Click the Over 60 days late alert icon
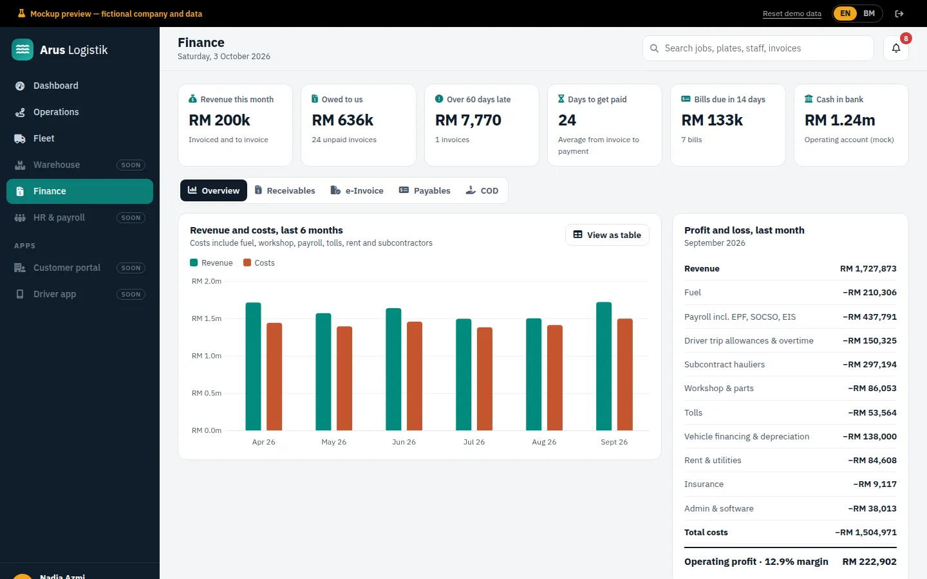This screenshot has height=579, width=927. coord(439,99)
